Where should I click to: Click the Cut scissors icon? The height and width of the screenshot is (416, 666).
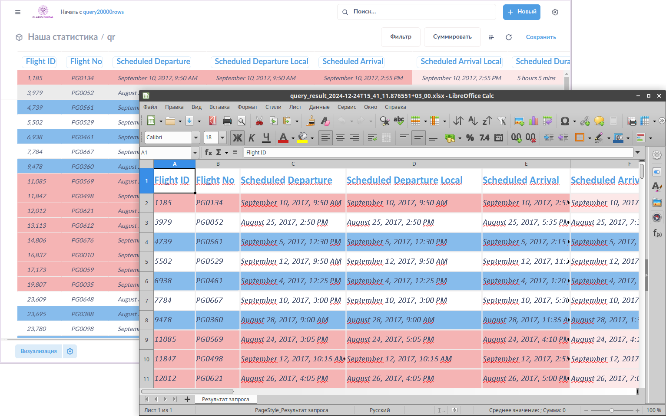point(259,121)
